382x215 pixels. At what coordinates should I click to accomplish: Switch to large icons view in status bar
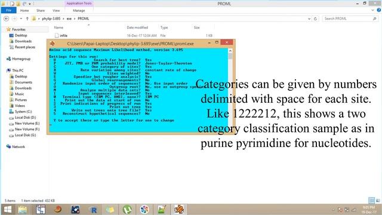pyautogui.click(x=378, y=201)
